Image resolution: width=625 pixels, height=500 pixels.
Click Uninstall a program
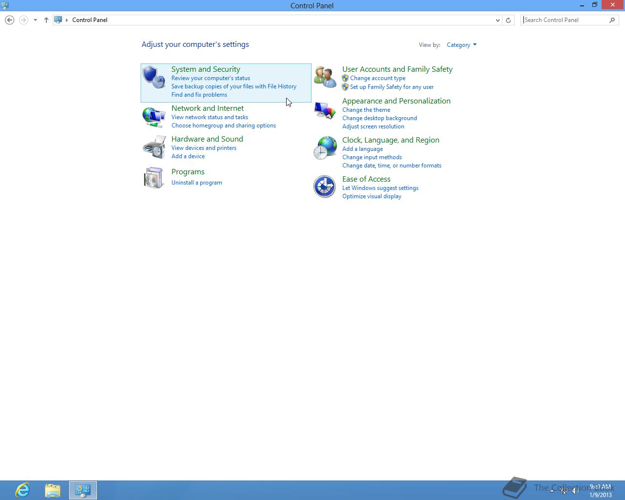pos(197,183)
